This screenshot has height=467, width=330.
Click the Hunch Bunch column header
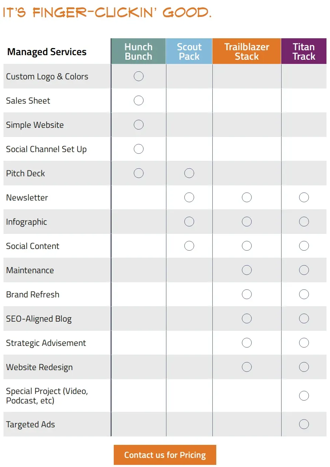tap(138, 51)
